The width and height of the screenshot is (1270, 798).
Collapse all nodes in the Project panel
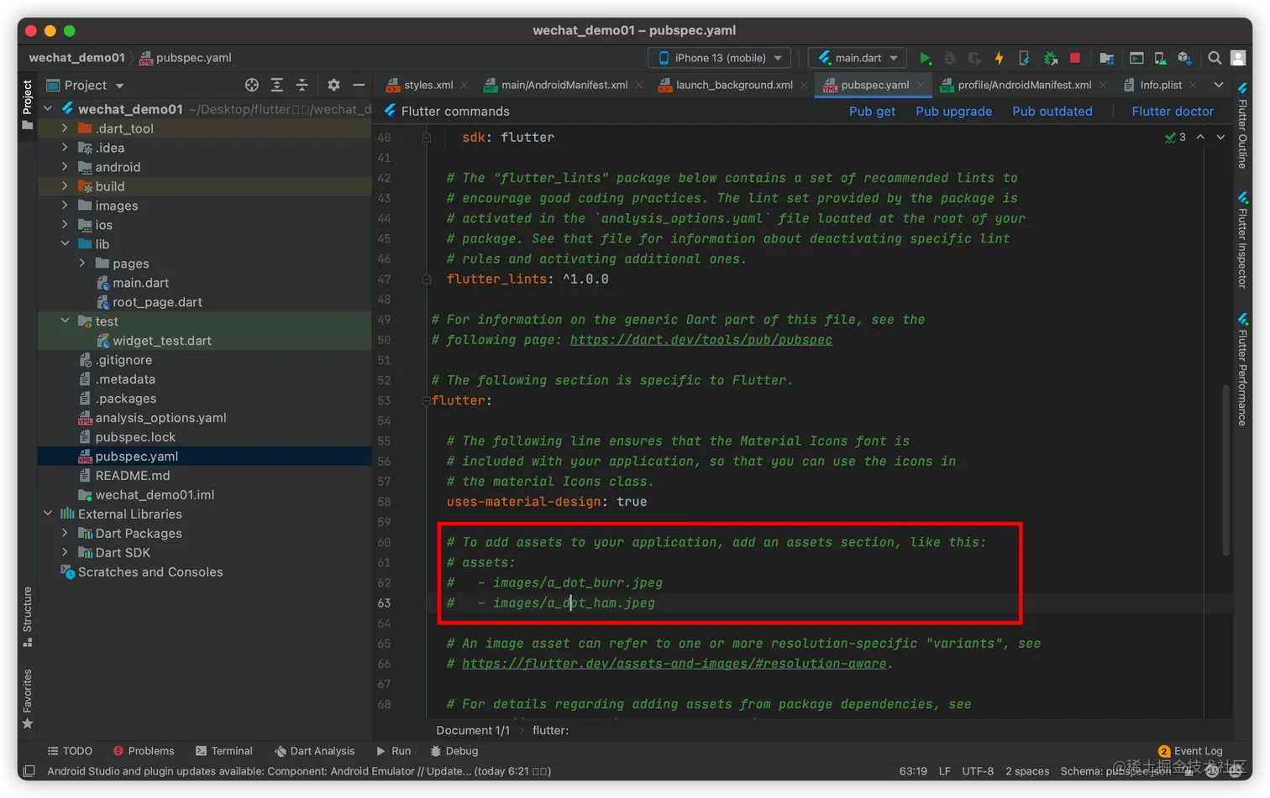[302, 85]
